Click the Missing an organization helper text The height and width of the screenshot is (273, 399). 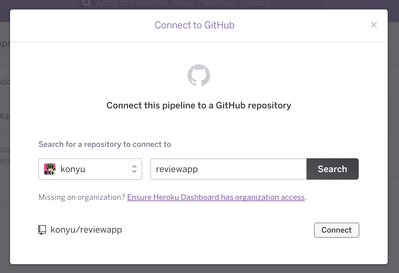point(81,197)
